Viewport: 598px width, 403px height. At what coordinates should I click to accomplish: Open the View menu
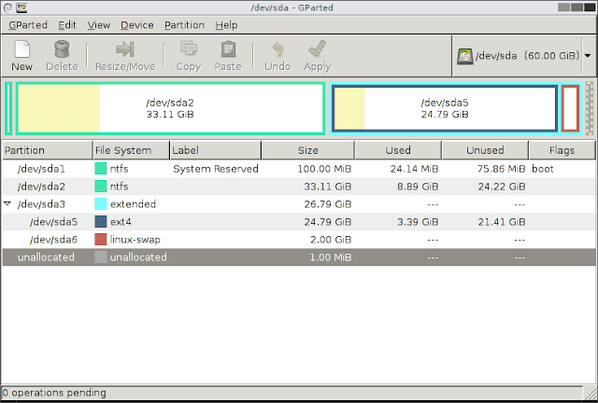coord(99,25)
